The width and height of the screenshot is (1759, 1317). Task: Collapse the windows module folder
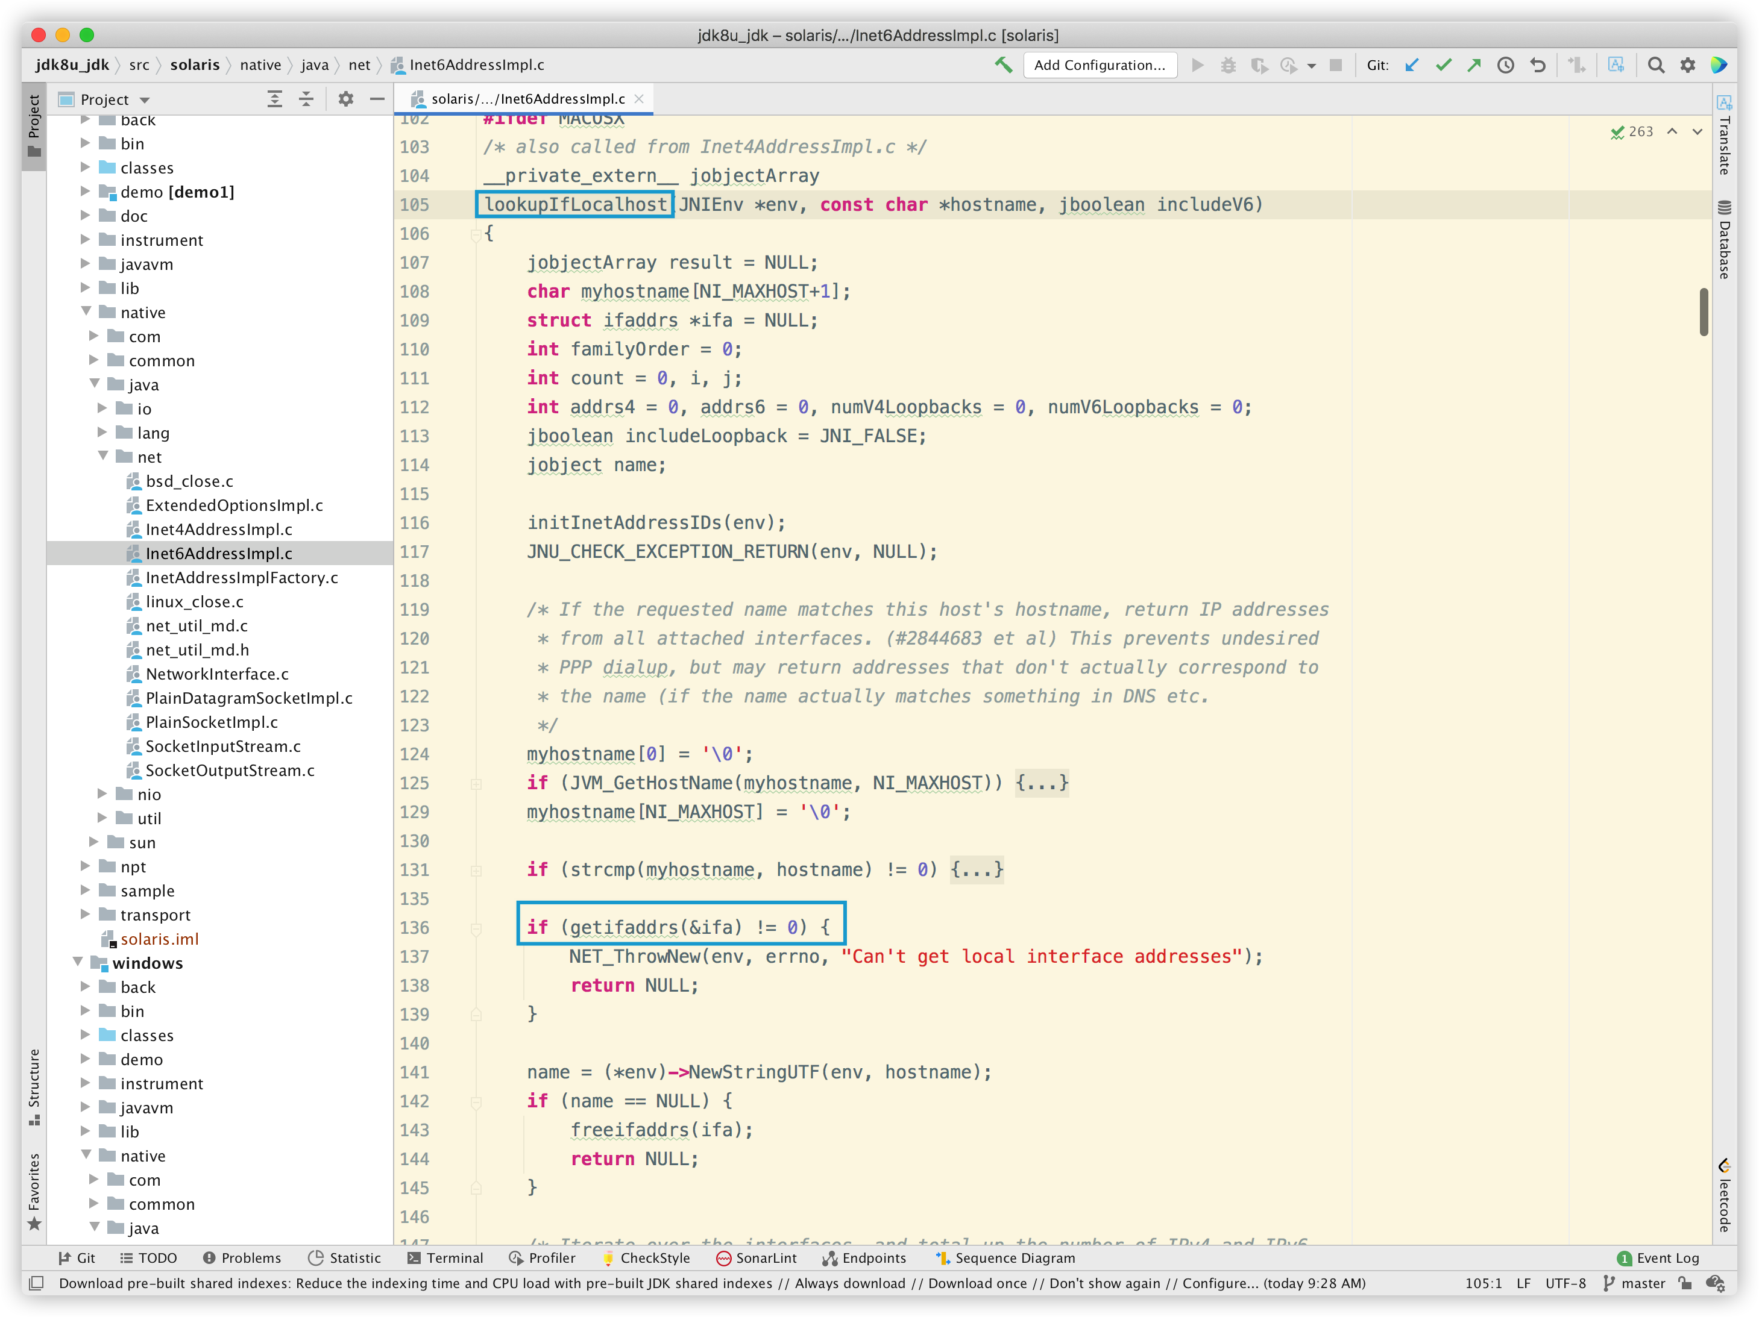(x=78, y=963)
